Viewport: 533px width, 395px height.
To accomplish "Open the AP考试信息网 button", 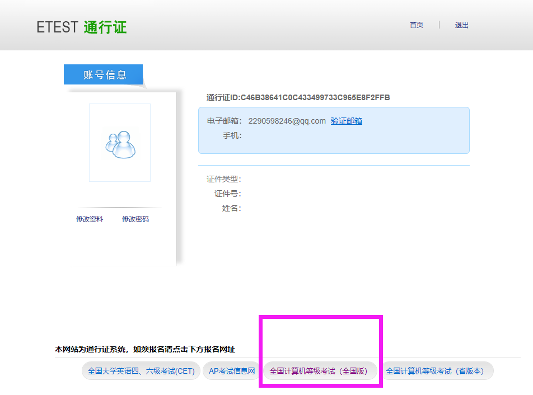I will click(232, 371).
